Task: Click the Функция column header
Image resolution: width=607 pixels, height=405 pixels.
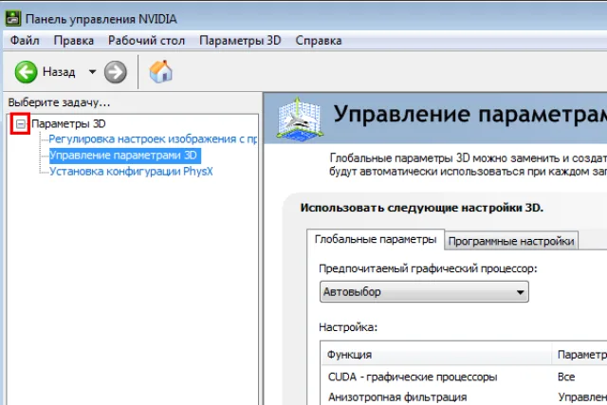Action: [436, 355]
